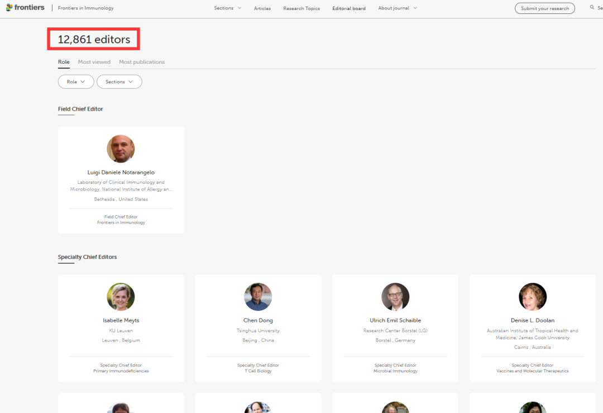Expand About journal menu
The width and height of the screenshot is (603, 413).
pyautogui.click(x=398, y=8)
